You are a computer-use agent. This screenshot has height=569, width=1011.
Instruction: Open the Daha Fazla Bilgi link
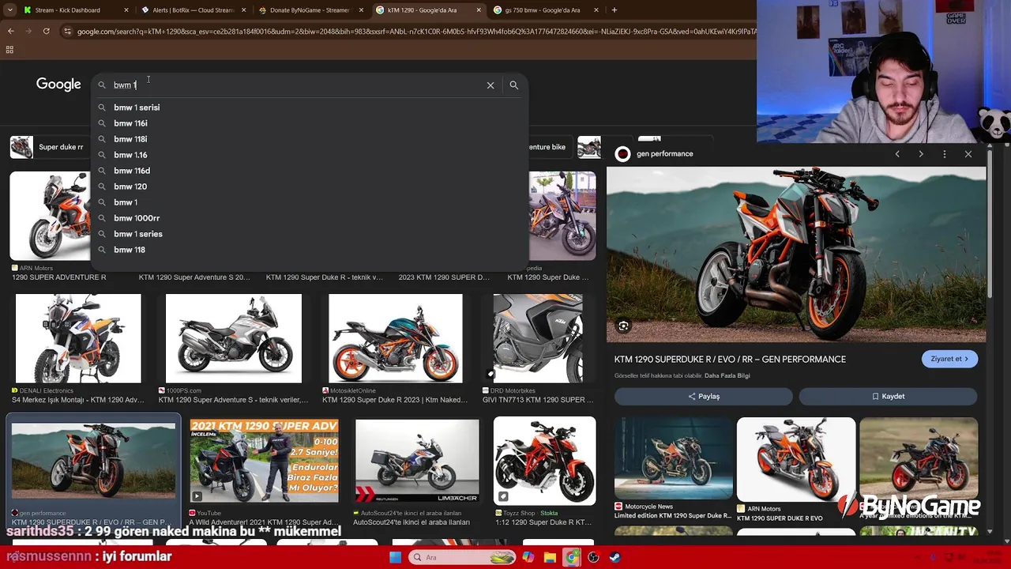727,375
